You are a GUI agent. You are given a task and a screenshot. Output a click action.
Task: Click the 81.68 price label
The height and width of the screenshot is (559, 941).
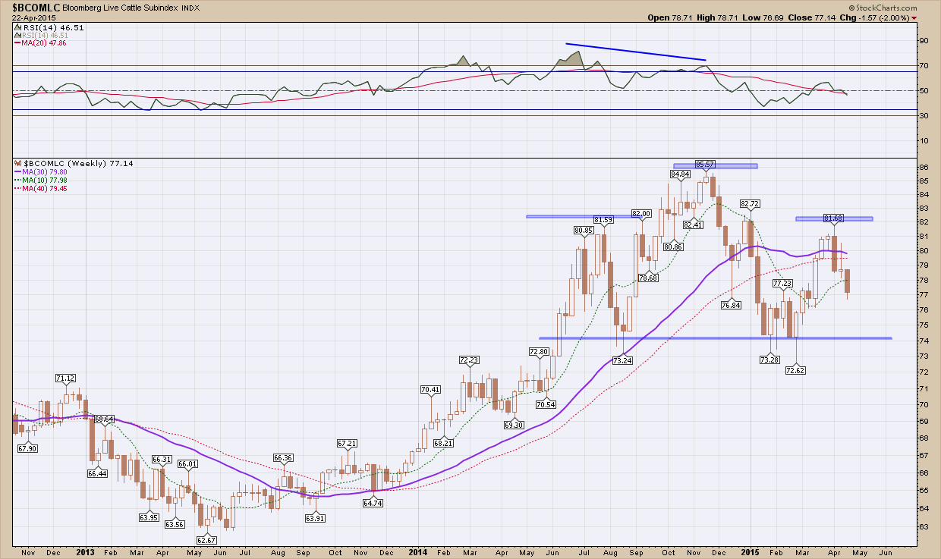(x=833, y=218)
